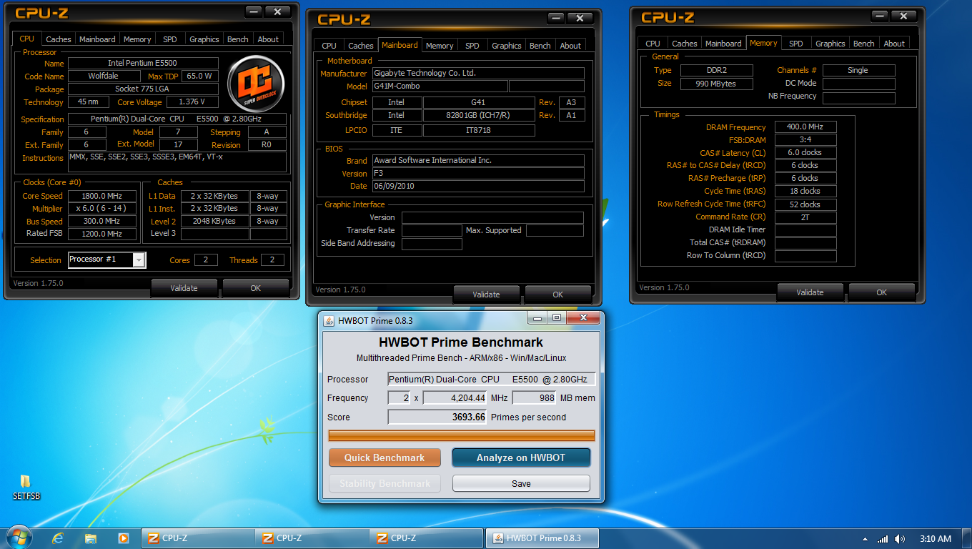Select Bench tab in right CPU-Z window
This screenshot has height=549, width=972.
[x=864, y=44]
